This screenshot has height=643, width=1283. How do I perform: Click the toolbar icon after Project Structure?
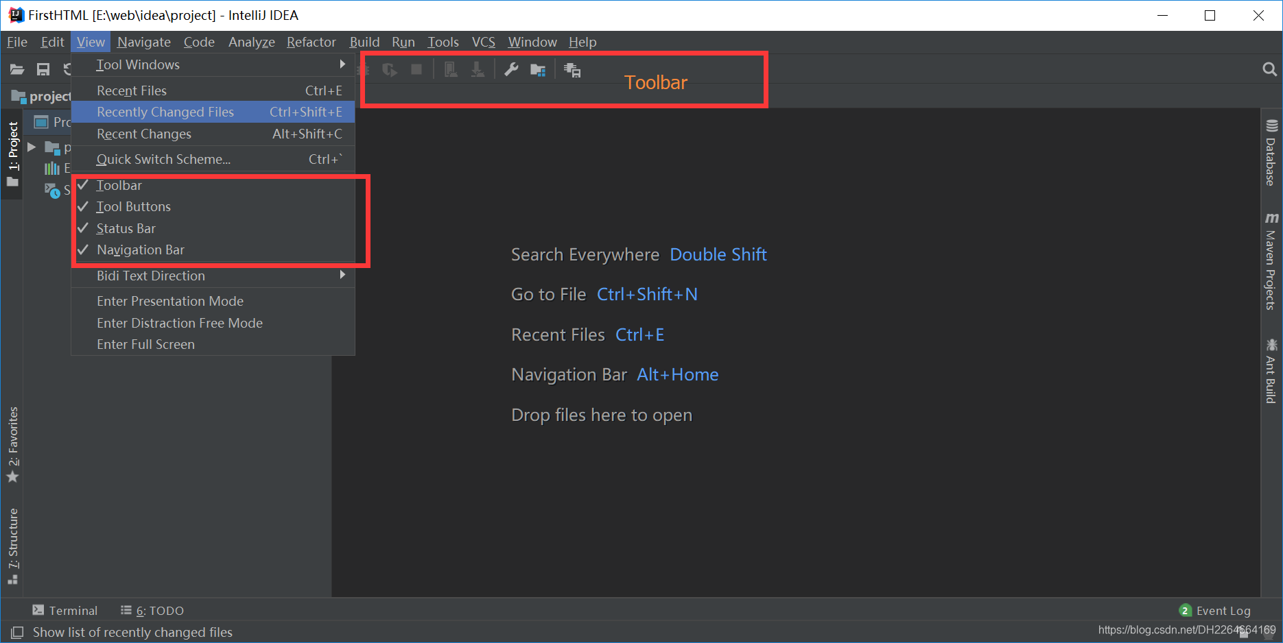pos(572,70)
